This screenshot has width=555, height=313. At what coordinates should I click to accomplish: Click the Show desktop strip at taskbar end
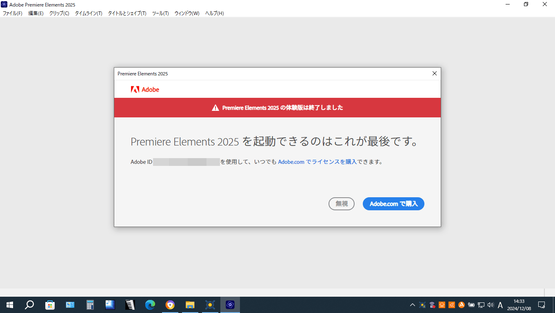[x=553, y=305]
